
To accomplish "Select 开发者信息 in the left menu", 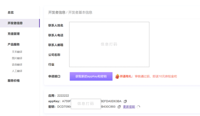I will tap(15, 23).
